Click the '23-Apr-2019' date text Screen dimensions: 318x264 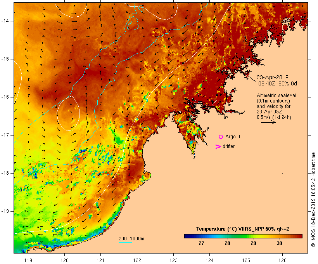point(273,77)
